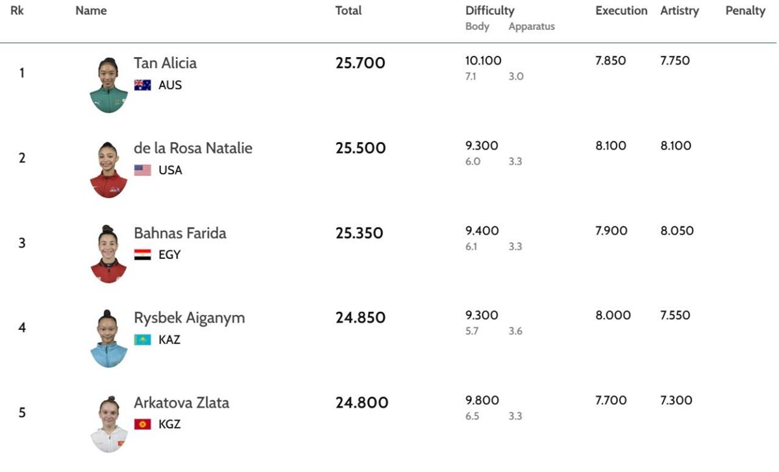
Task: Click the Rk rank column header
Action: 18,11
